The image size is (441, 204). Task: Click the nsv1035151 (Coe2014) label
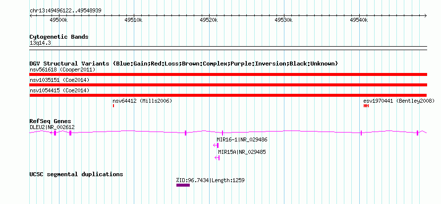tap(59, 80)
